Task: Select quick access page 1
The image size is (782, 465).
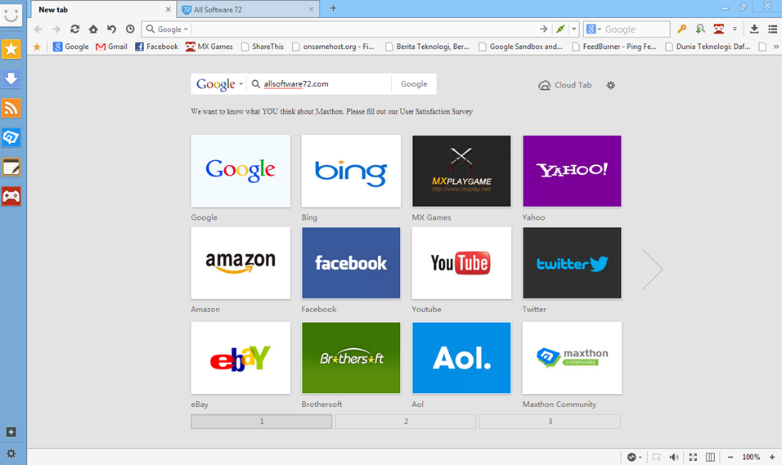Action: tap(261, 422)
